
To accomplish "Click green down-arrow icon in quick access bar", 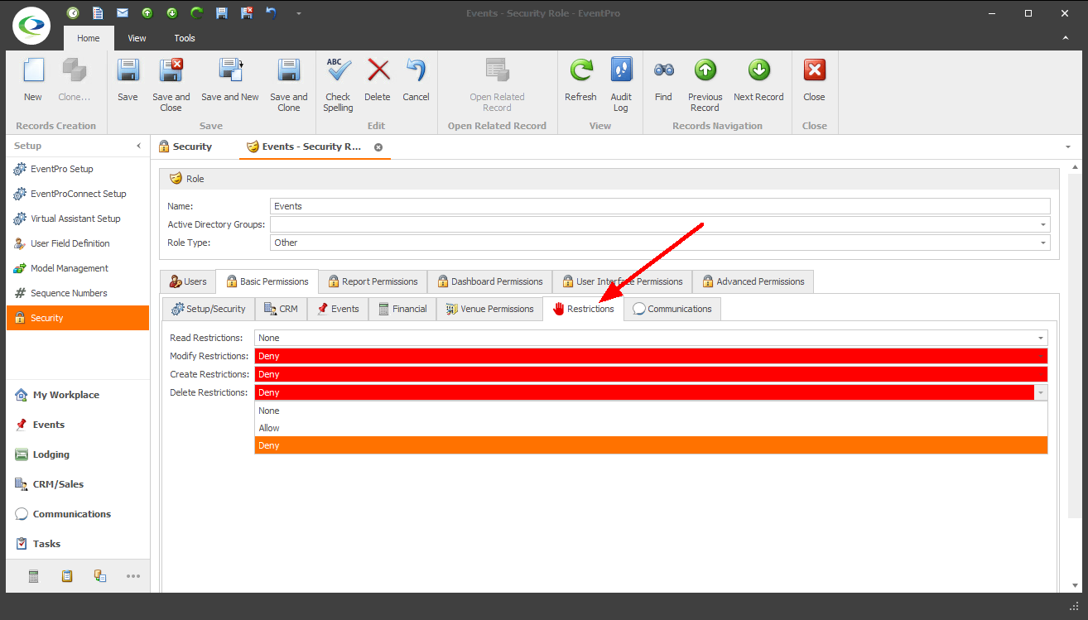I will 172,13.
